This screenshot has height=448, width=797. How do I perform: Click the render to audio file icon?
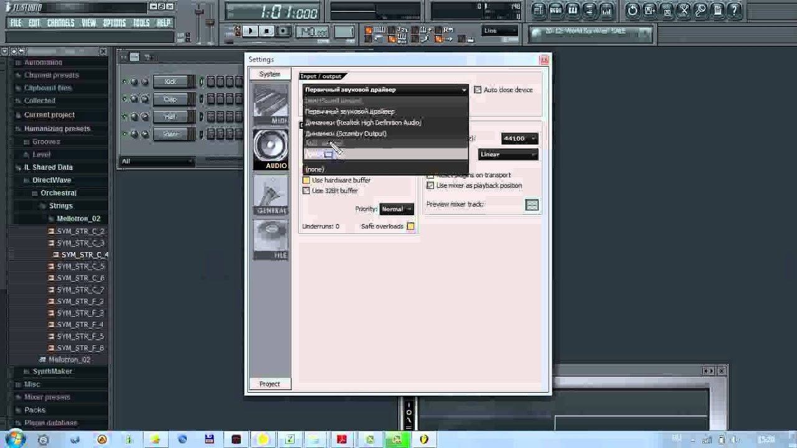(x=666, y=10)
